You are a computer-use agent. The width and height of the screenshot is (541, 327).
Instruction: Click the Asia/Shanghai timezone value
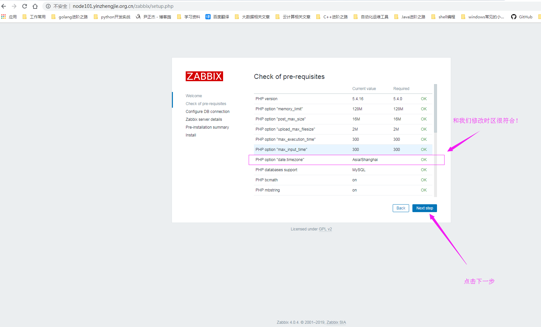pyautogui.click(x=365, y=160)
